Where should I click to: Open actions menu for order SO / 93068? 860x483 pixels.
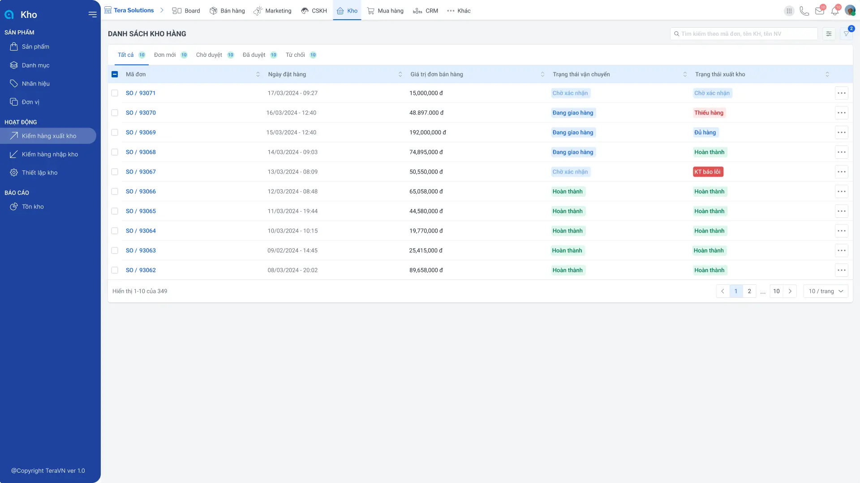[x=842, y=152]
